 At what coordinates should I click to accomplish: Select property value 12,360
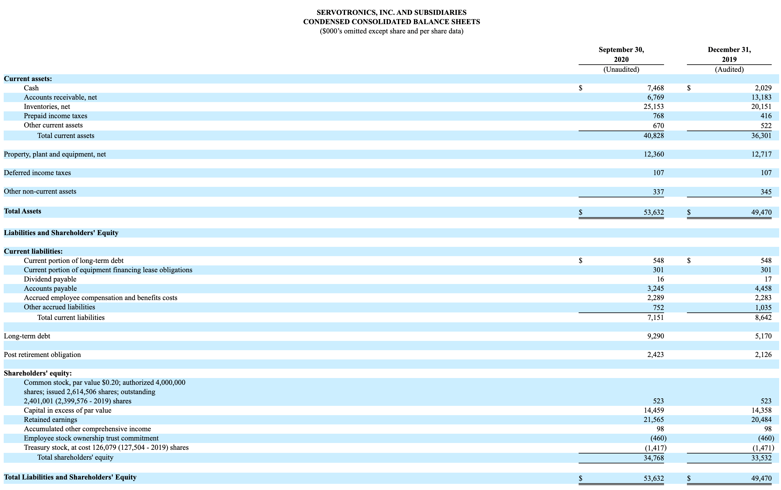coord(653,154)
